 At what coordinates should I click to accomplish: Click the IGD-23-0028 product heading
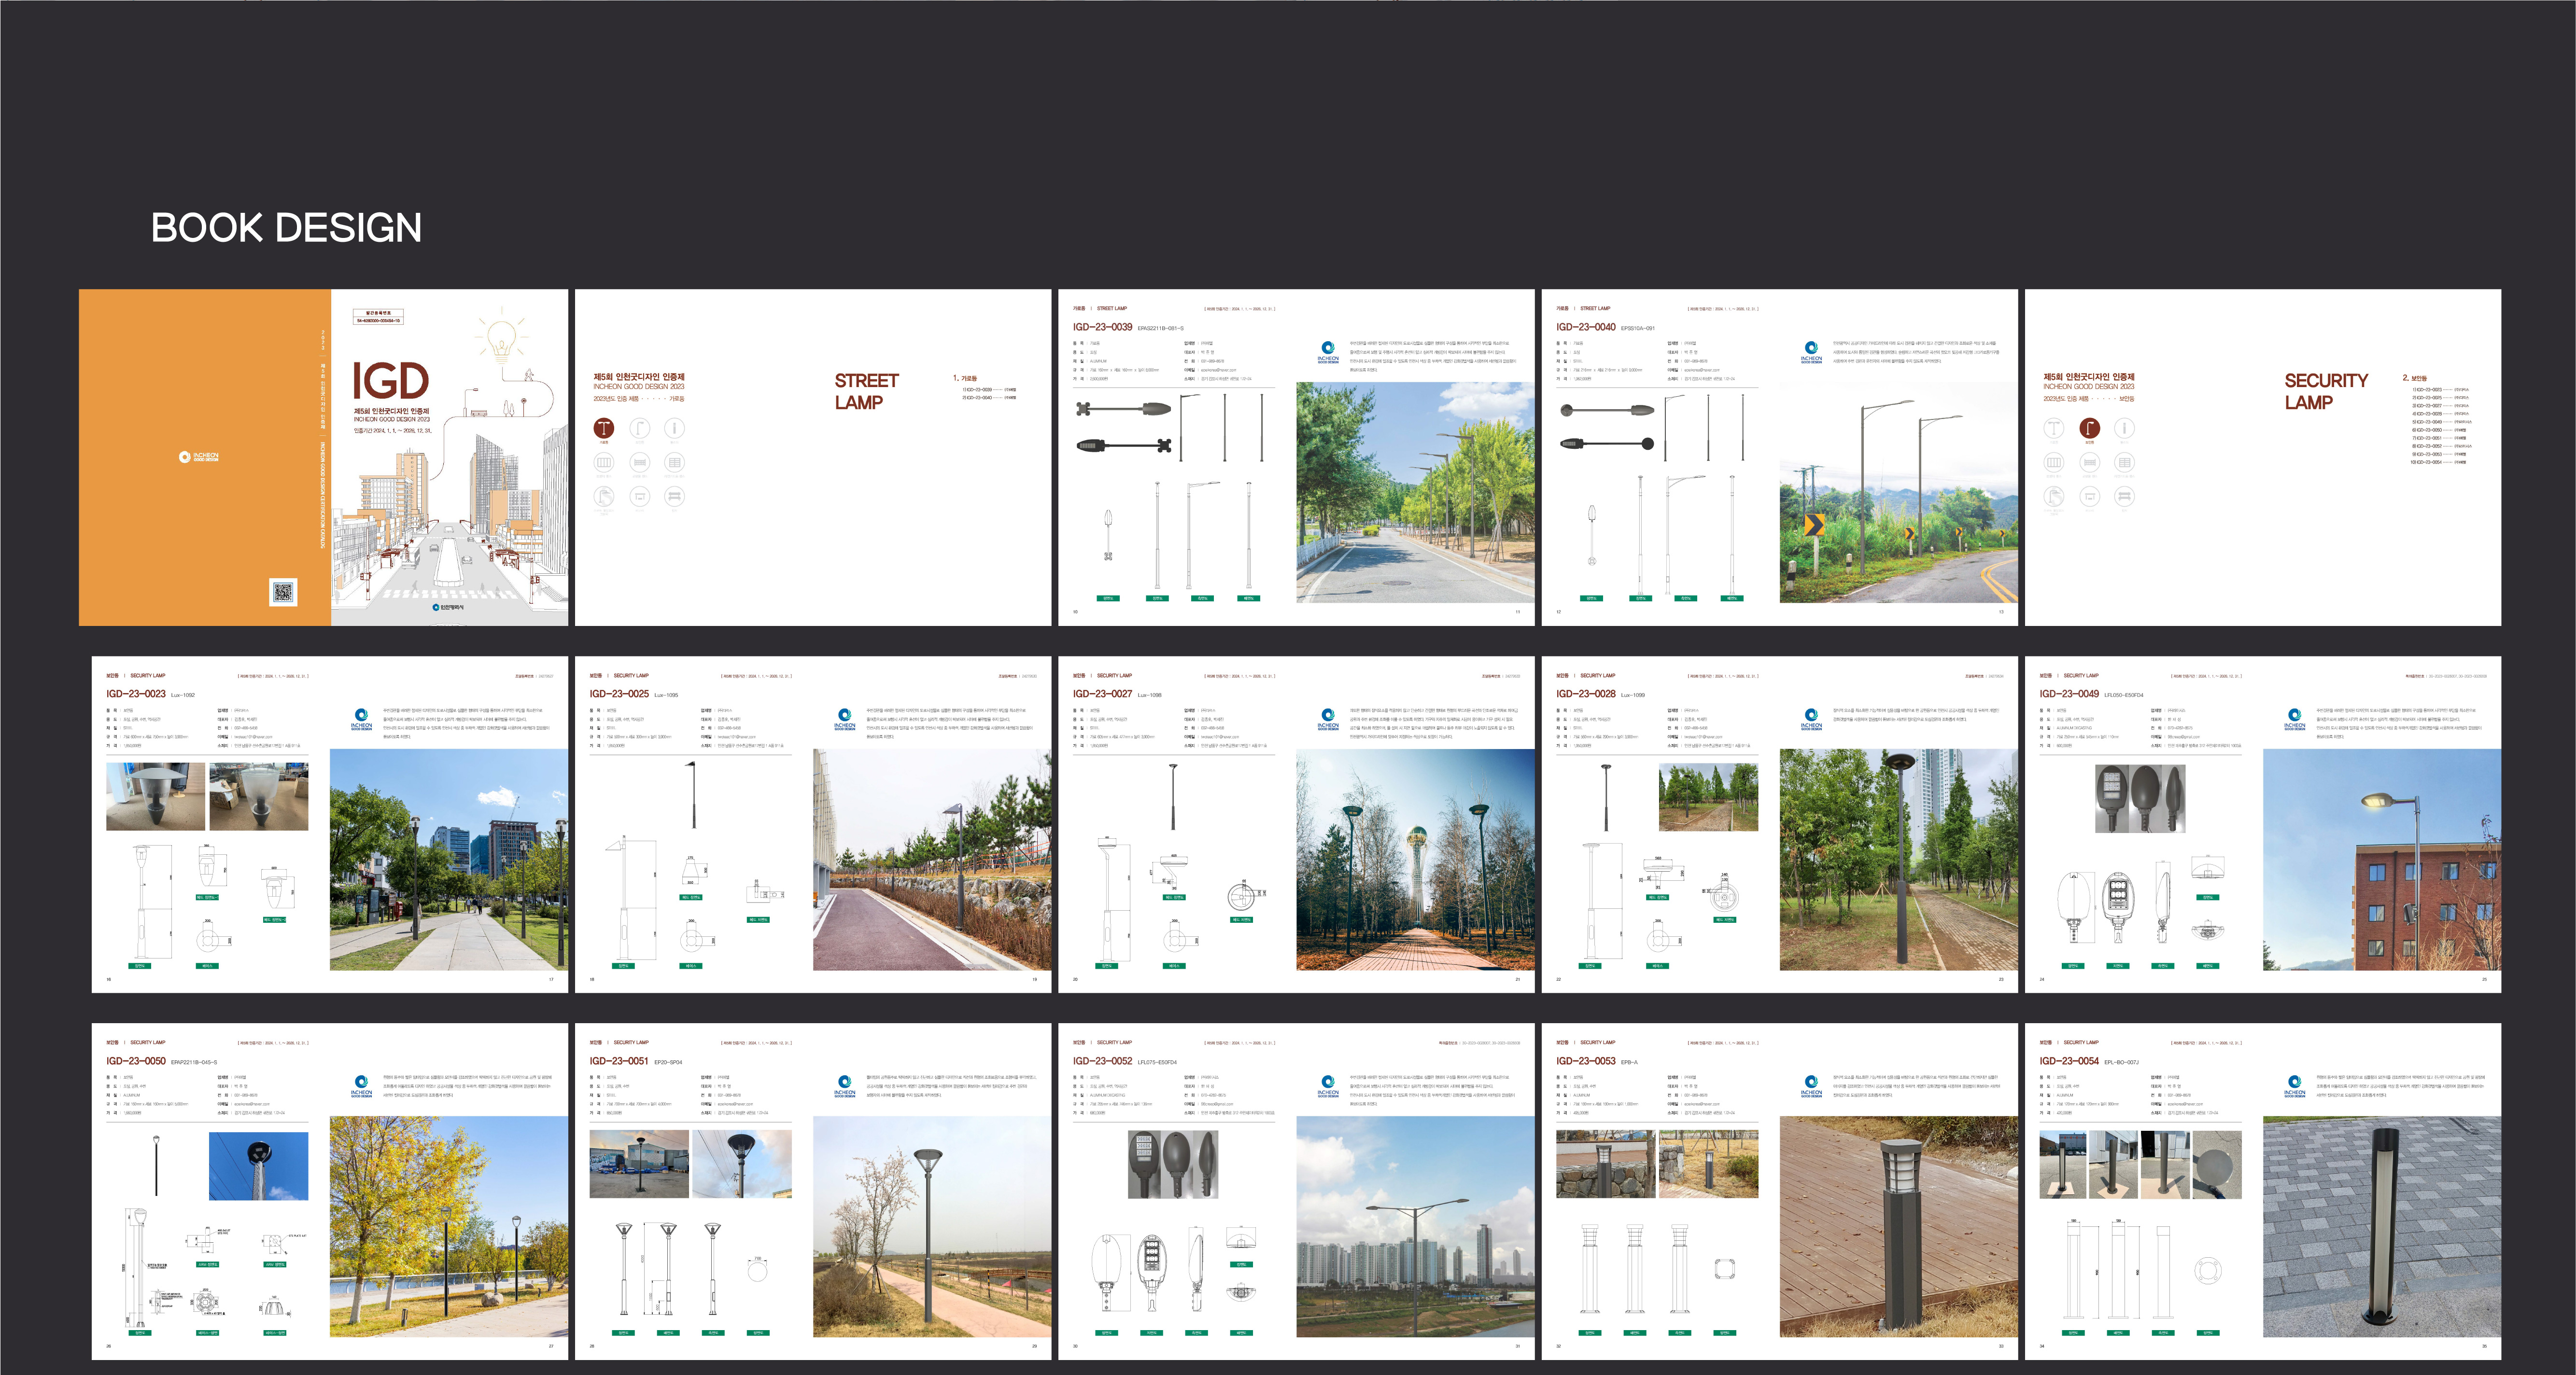[x=1585, y=694]
